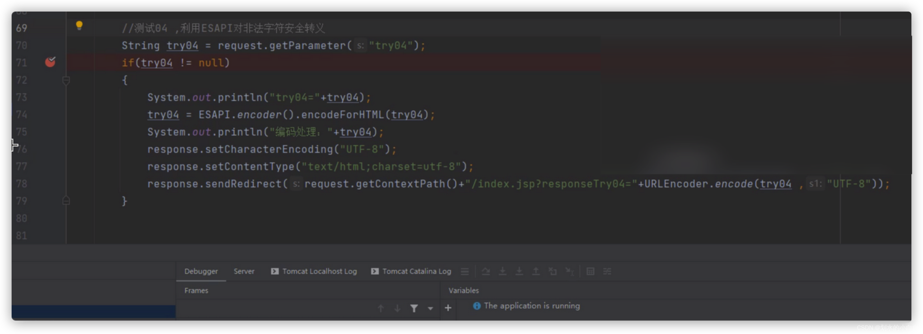Screen dimensions: 923x334
Task: Collapse the fold marker at line 79
Action: pyautogui.click(x=66, y=201)
